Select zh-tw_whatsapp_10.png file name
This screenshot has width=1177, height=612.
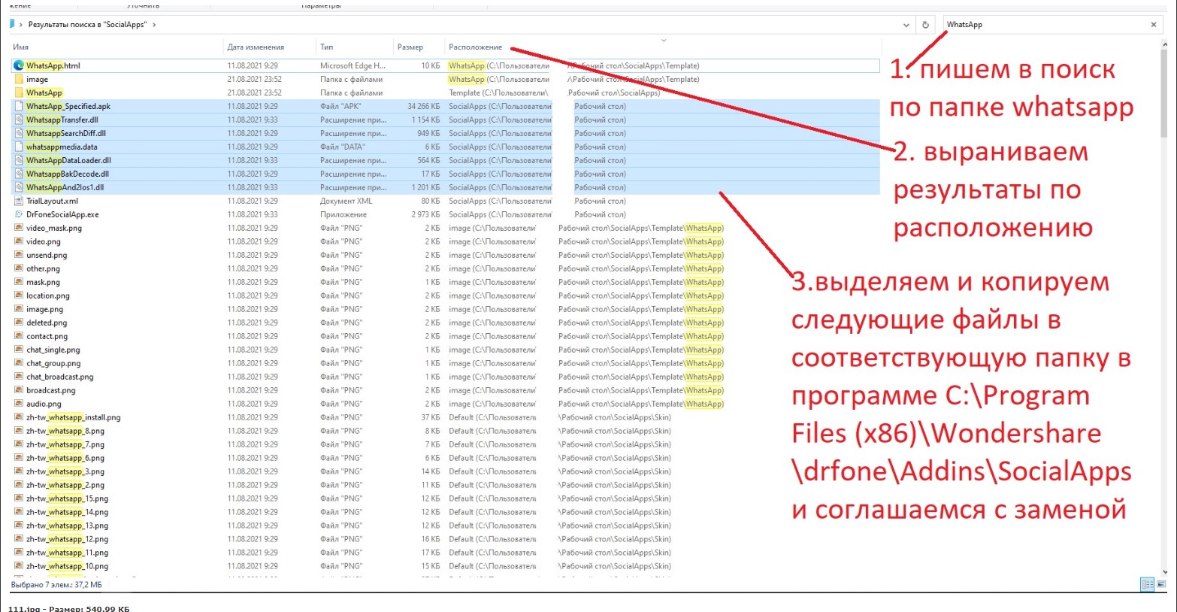tap(68, 566)
